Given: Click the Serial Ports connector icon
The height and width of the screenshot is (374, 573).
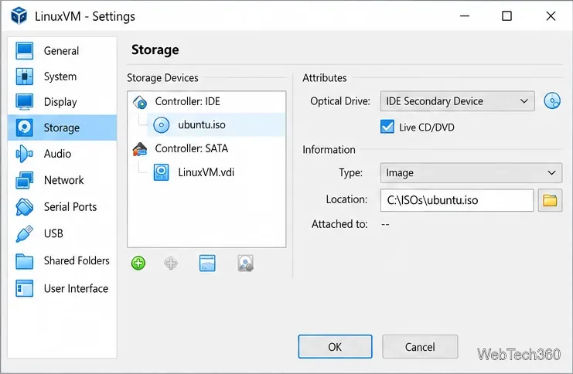Looking at the screenshot, I should [25, 207].
